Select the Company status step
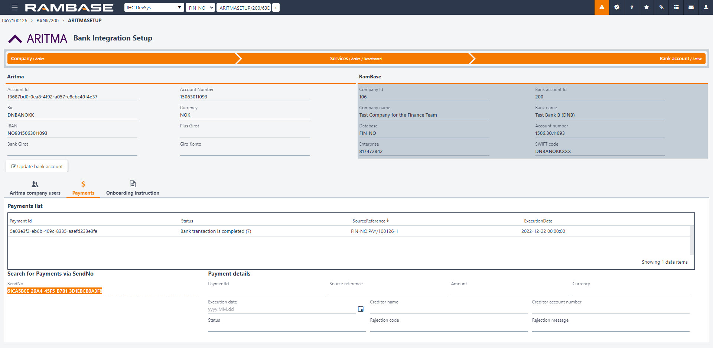 122,59
